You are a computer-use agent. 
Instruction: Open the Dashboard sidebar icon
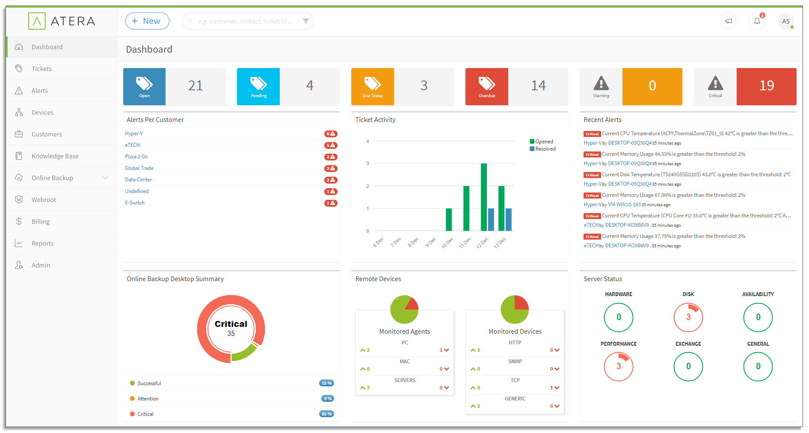pyautogui.click(x=19, y=47)
